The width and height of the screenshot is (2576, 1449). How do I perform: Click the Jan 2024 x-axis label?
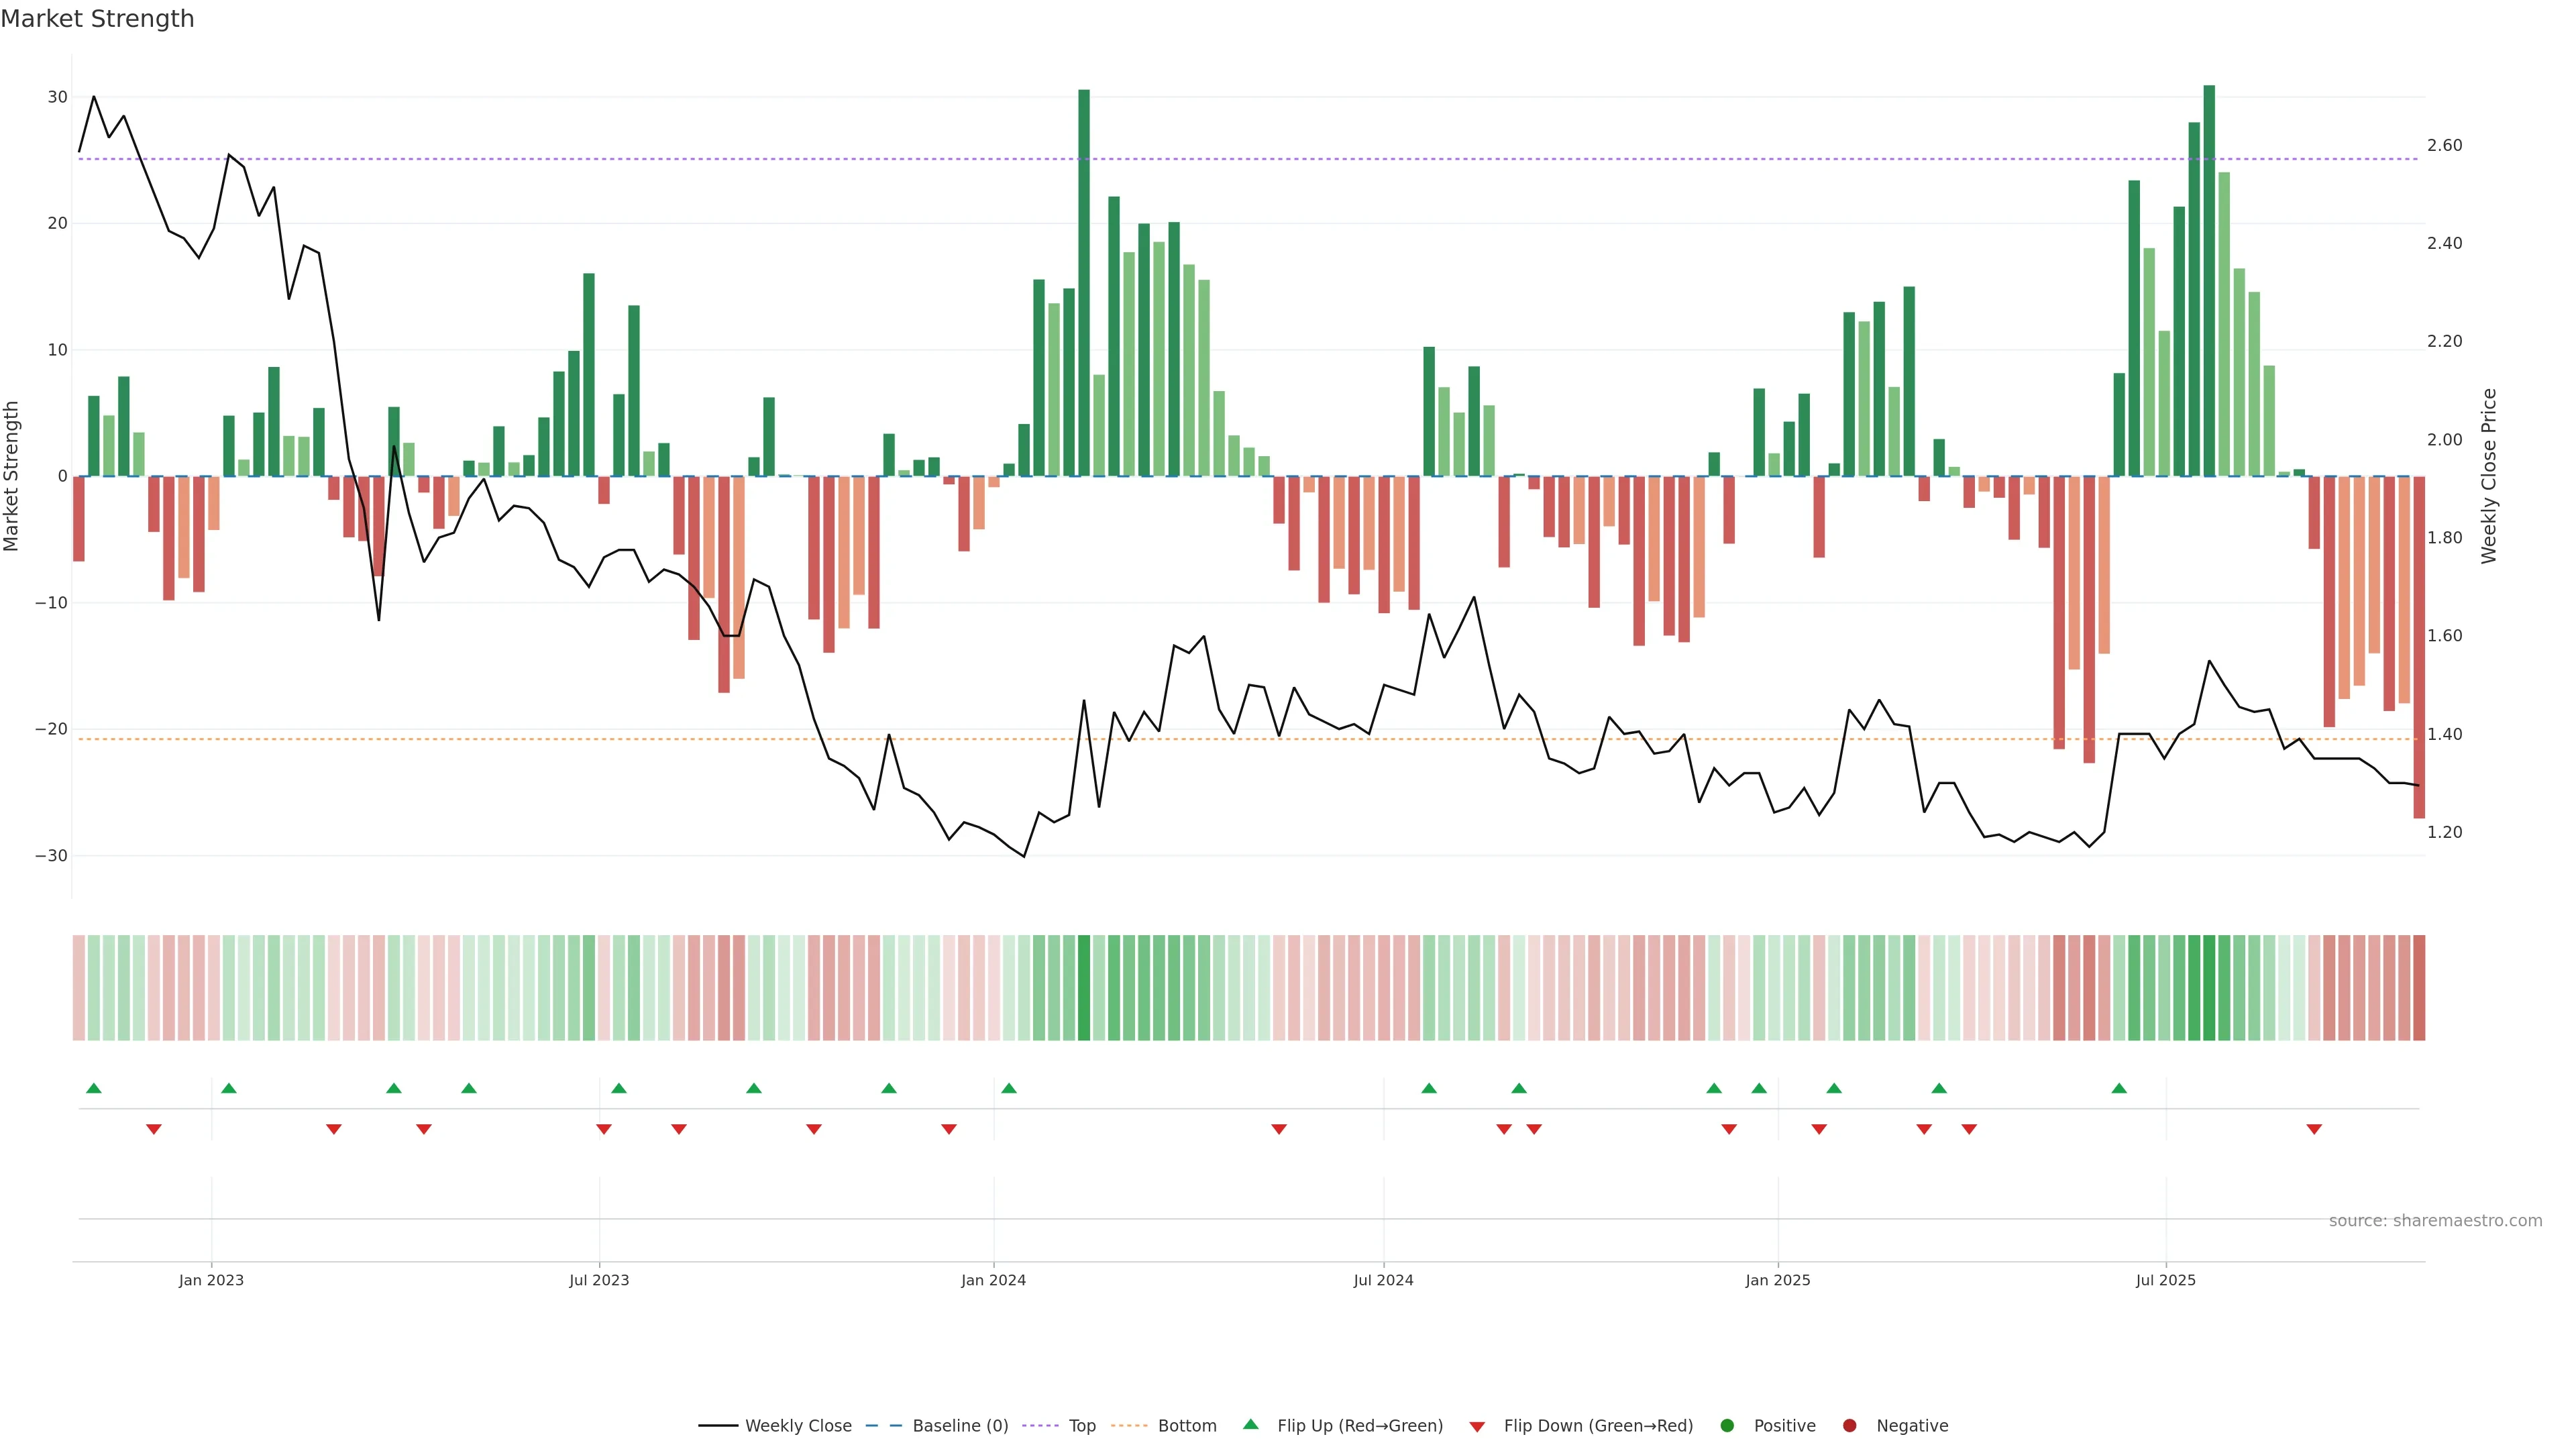tap(993, 1280)
